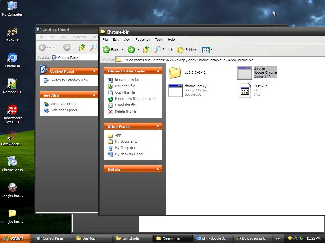This screenshot has height=243, width=325.
Task: Collapse the Control Panel section in the Control Panel window
Action: coord(94,71)
